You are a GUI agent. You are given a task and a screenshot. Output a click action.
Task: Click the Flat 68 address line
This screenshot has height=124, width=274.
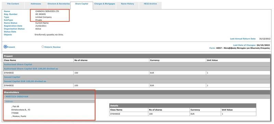(x=15, y=107)
